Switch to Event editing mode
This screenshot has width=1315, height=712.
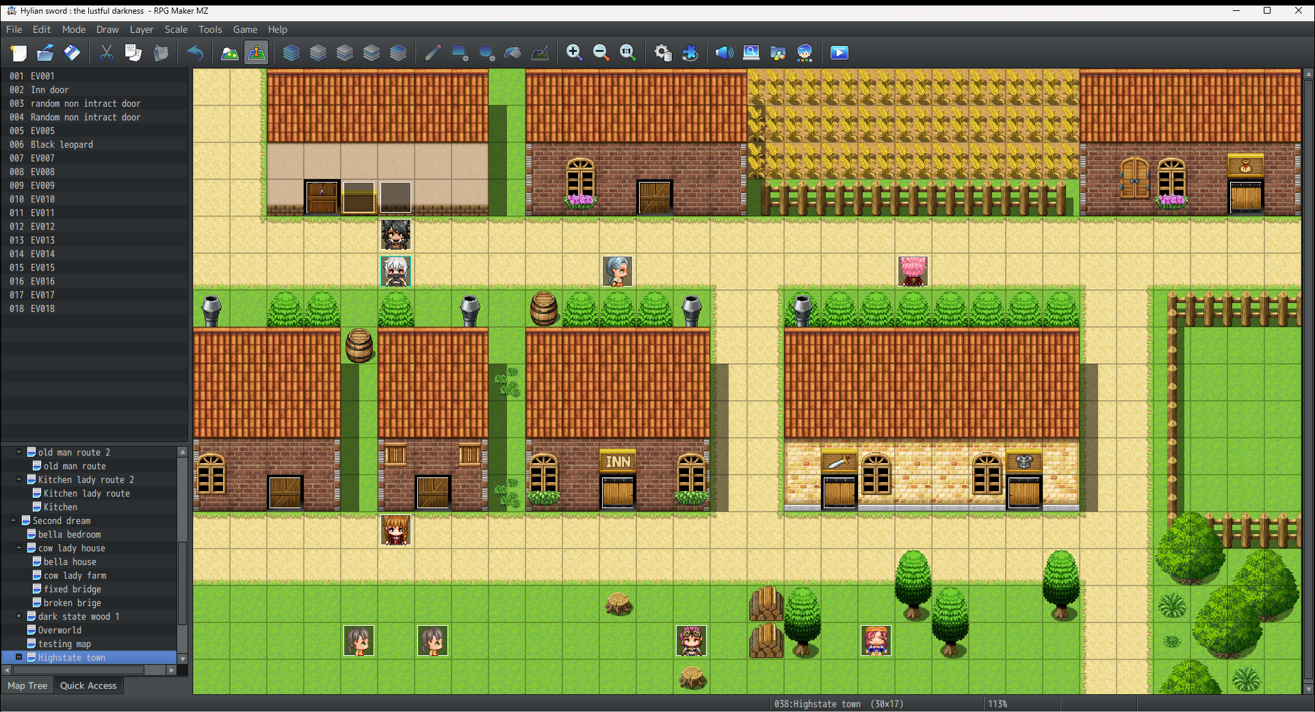click(x=256, y=53)
